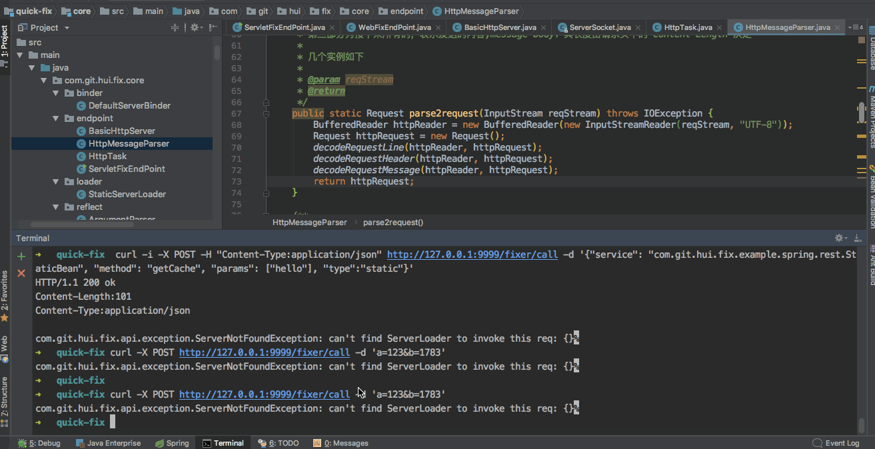Open a new terminal session with the plus icon
875x449 pixels.
coord(21,256)
